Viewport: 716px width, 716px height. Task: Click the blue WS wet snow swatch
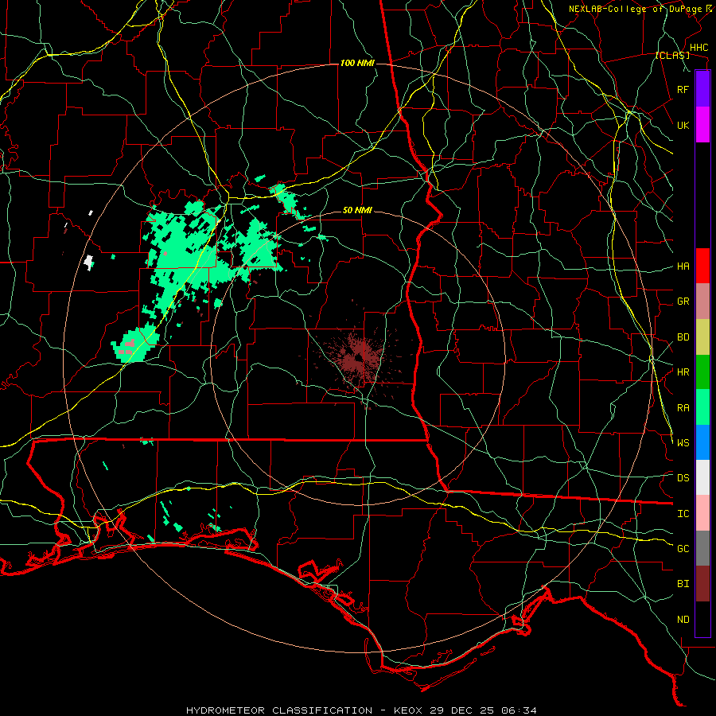point(702,442)
